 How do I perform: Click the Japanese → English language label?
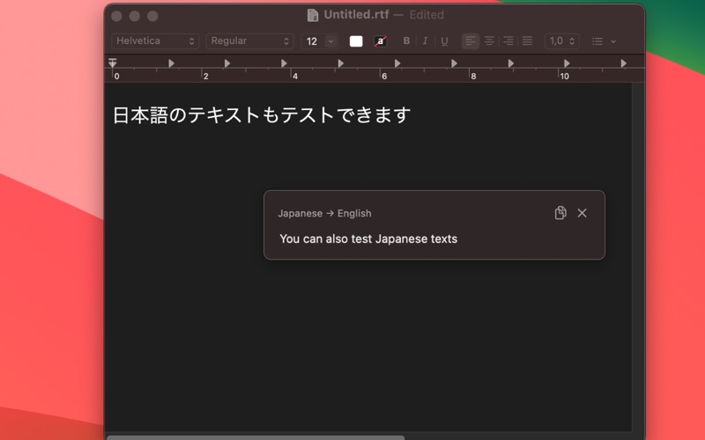(x=324, y=213)
